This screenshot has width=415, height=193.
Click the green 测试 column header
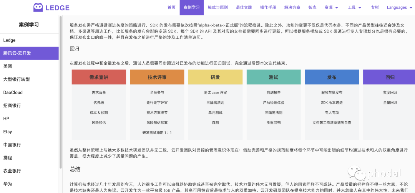click(x=274, y=77)
